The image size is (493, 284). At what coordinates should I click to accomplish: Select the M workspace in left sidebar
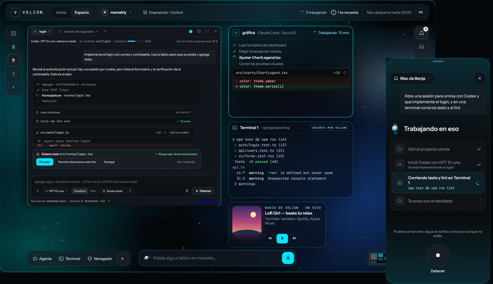pos(13,60)
